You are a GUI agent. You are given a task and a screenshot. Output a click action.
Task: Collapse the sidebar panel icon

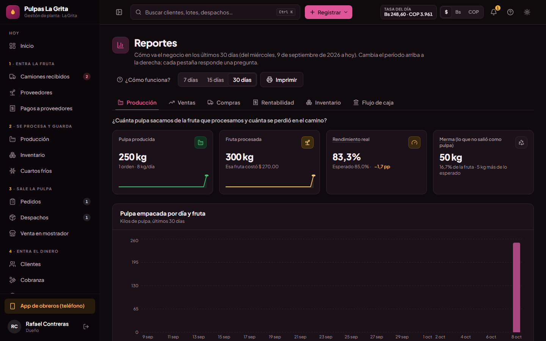pyautogui.click(x=119, y=12)
